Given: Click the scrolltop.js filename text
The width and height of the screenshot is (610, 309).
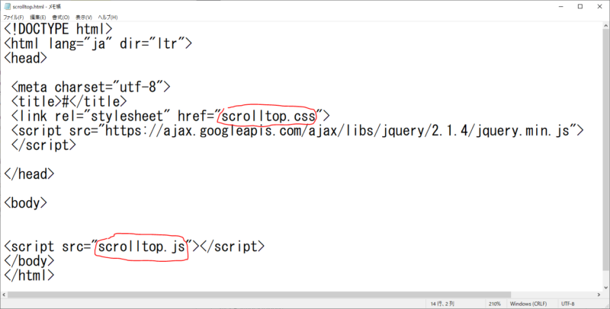Looking at the screenshot, I should coord(142,247).
